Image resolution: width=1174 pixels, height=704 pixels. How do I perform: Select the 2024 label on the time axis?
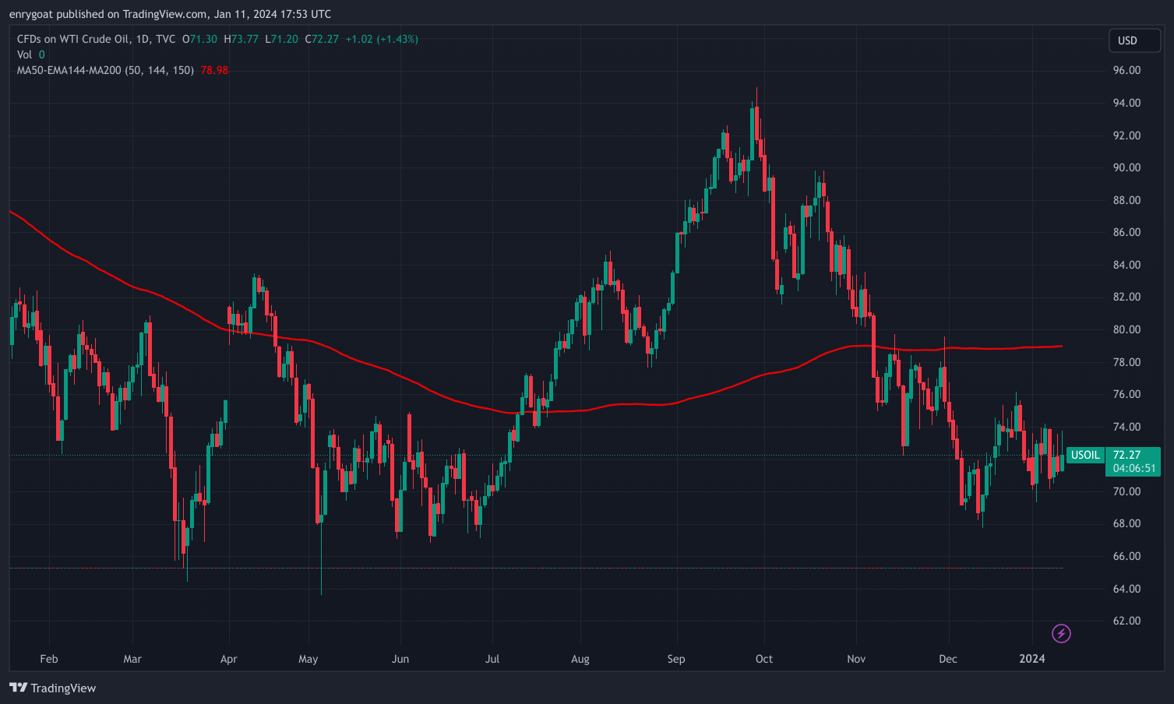[x=1032, y=658]
